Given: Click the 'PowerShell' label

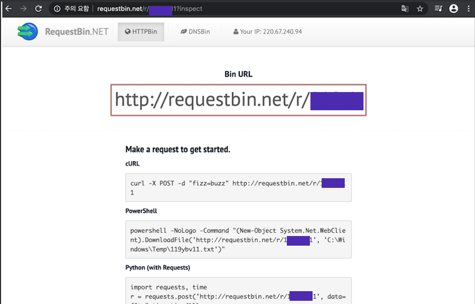Looking at the screenshot, I should [x=141, y=211].
